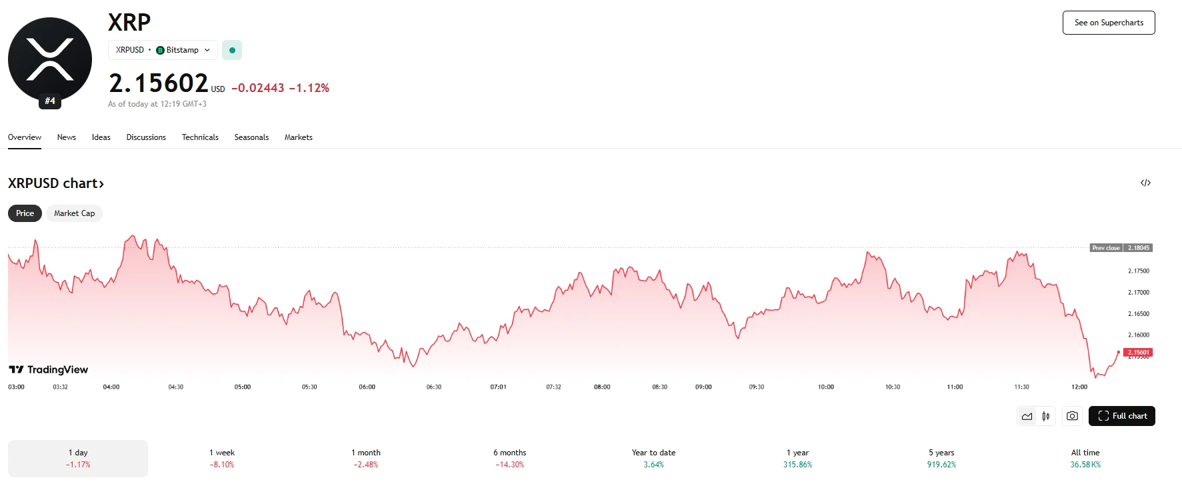Click the embed code icon
The width and height of the screenshot is (1182, 486).
(x=1145, y=183)
